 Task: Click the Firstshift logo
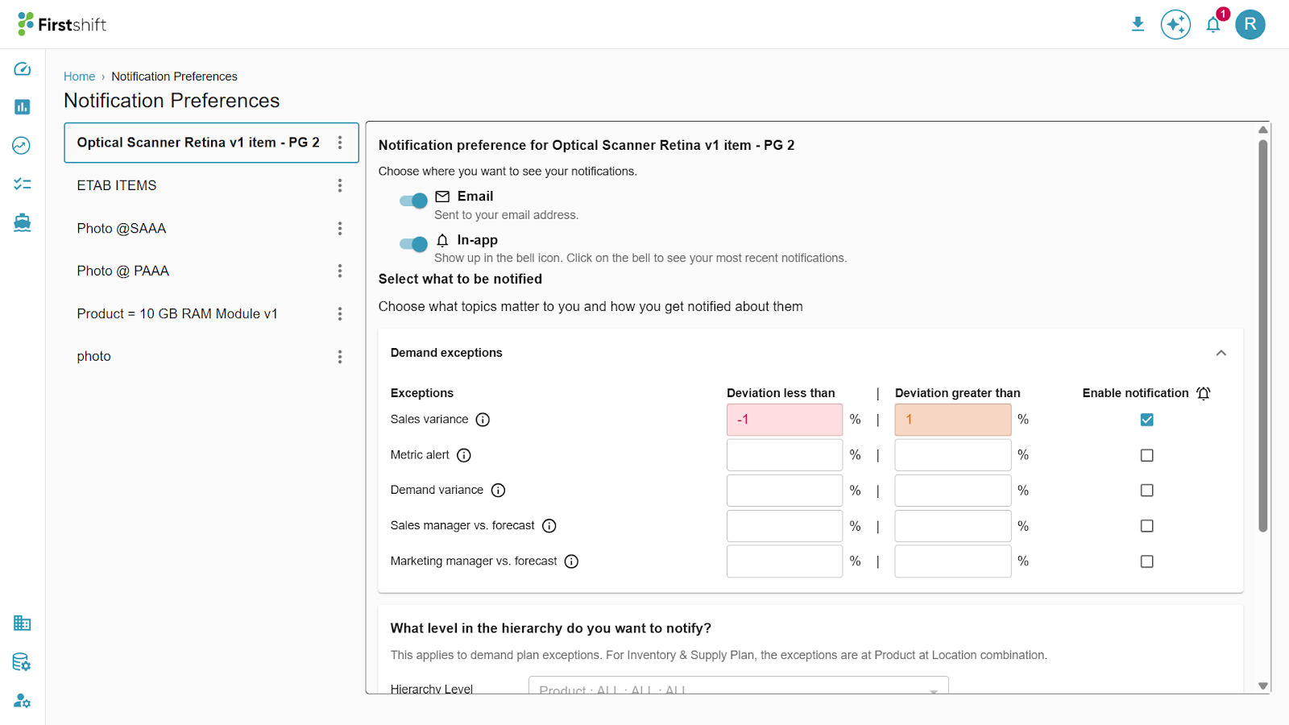coord(61,24)
